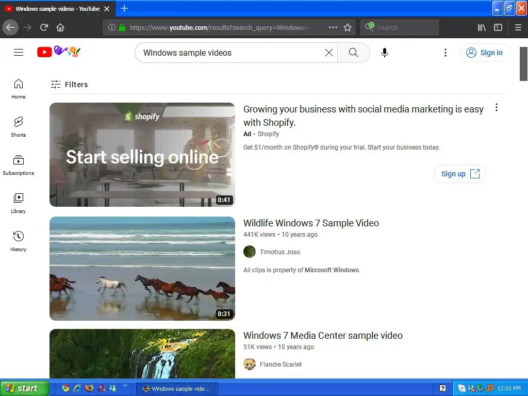Bookmark this page with star icon
528x396 pixels.
348,27
